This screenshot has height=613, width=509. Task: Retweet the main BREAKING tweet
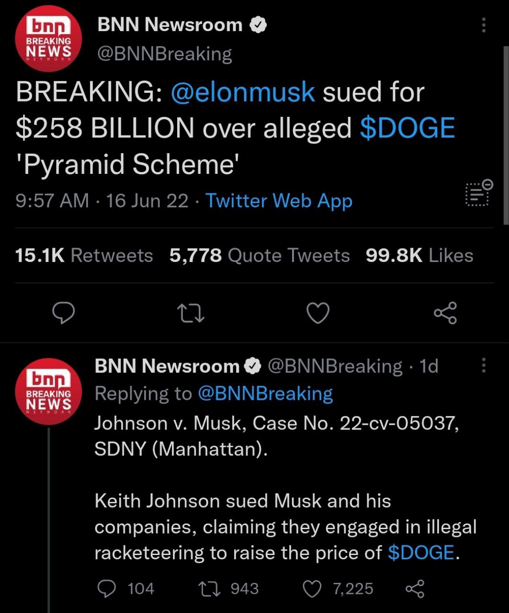[x=191, y=314]
